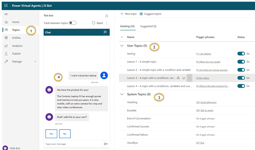Open the End of Conversation topic
Image resolution: width=255 pixels, height=150 pixels.
139,119
